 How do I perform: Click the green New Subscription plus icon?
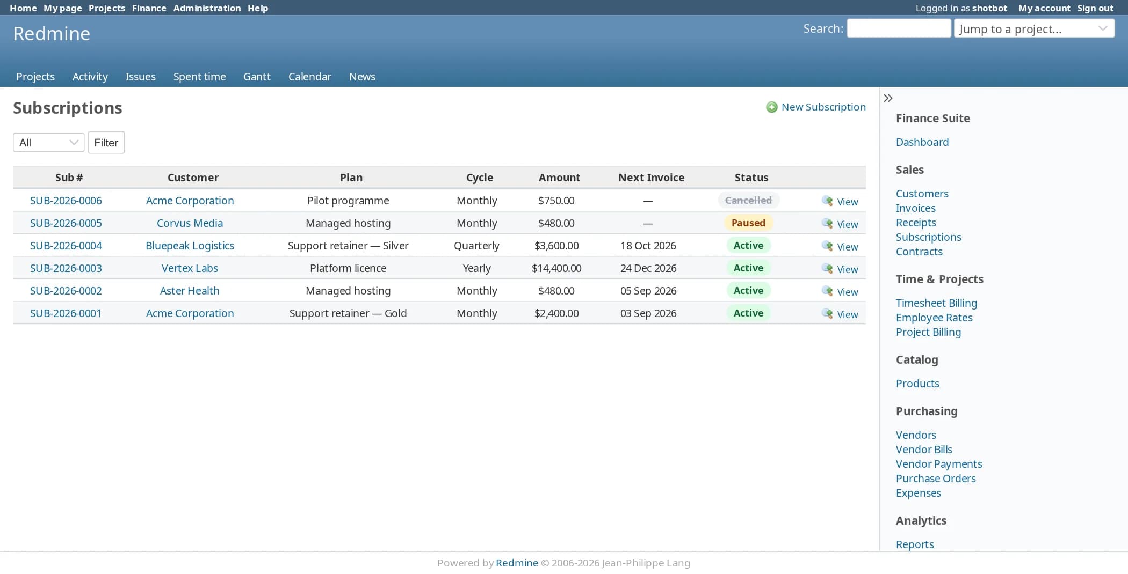pos(772,107)
